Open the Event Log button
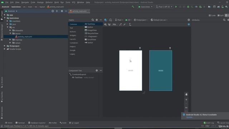Screen dimensions: 229x129 coord(209,123)
